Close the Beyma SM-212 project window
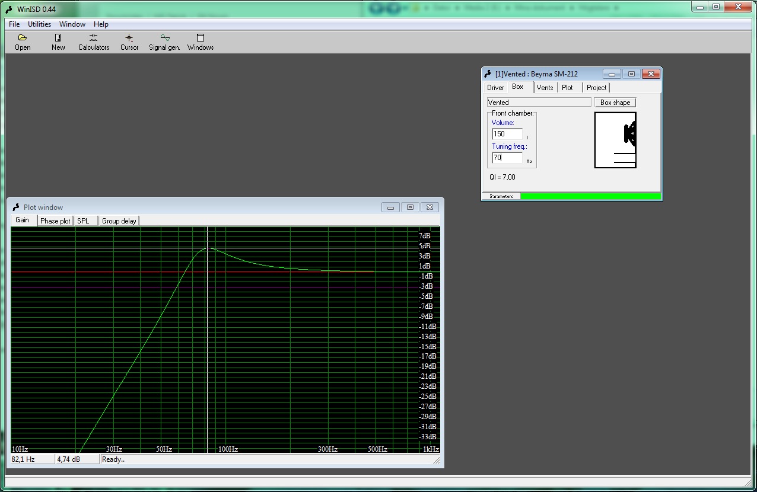Viewport: 757px width, 492px height. pos(651,74)
